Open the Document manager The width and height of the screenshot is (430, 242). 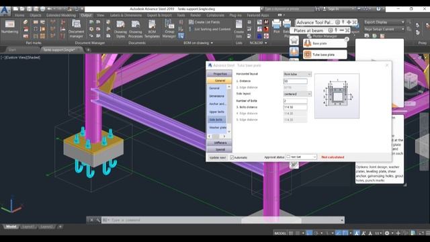pyautogui.click(x=76, y=29)
